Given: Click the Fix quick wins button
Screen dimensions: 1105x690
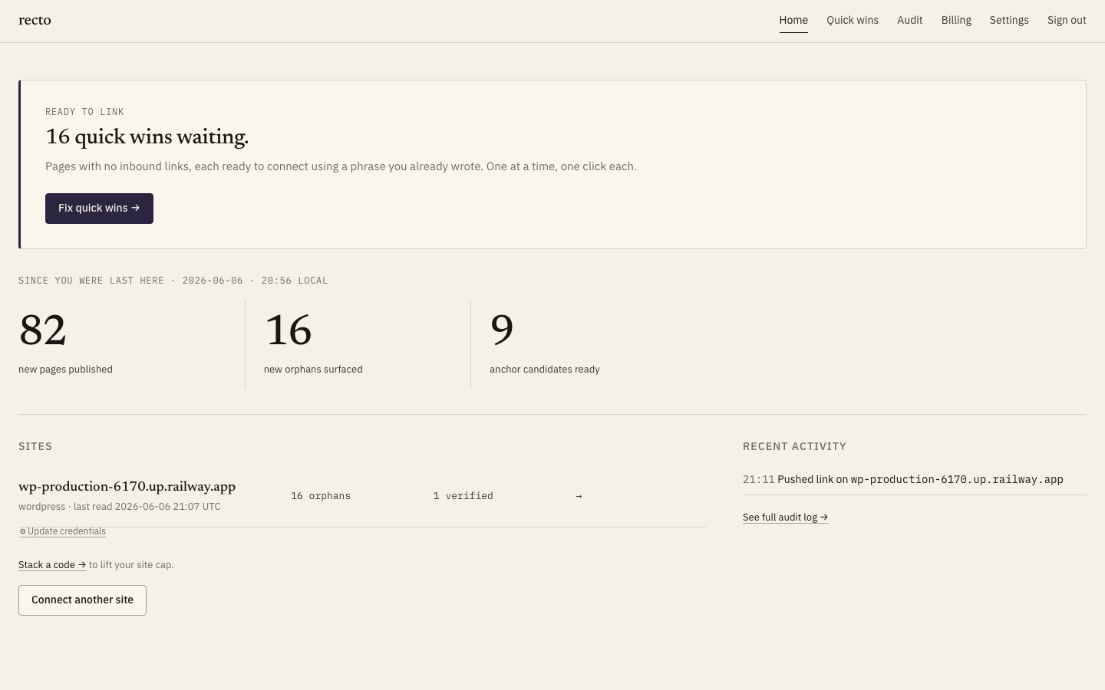Looking at the screenshot, I should (x=99, y=209).
